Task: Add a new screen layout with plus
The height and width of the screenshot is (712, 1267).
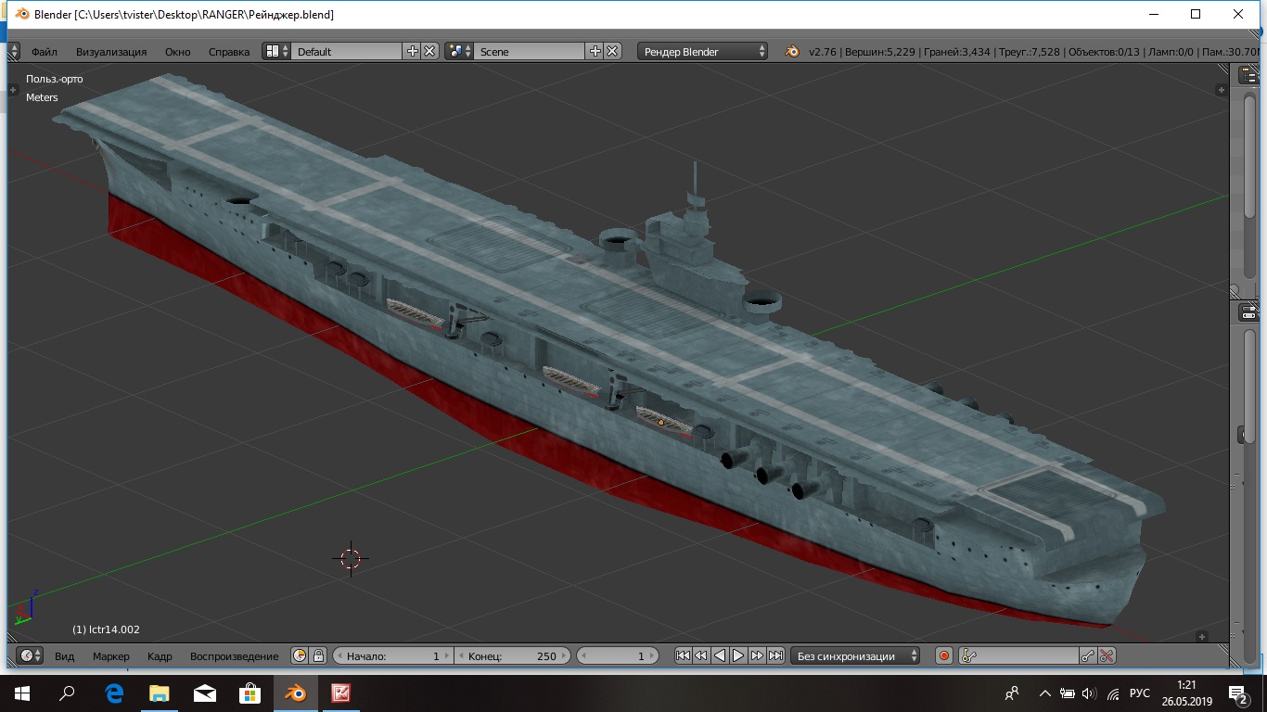Action: pyautogui.click(x=413, y=52)
